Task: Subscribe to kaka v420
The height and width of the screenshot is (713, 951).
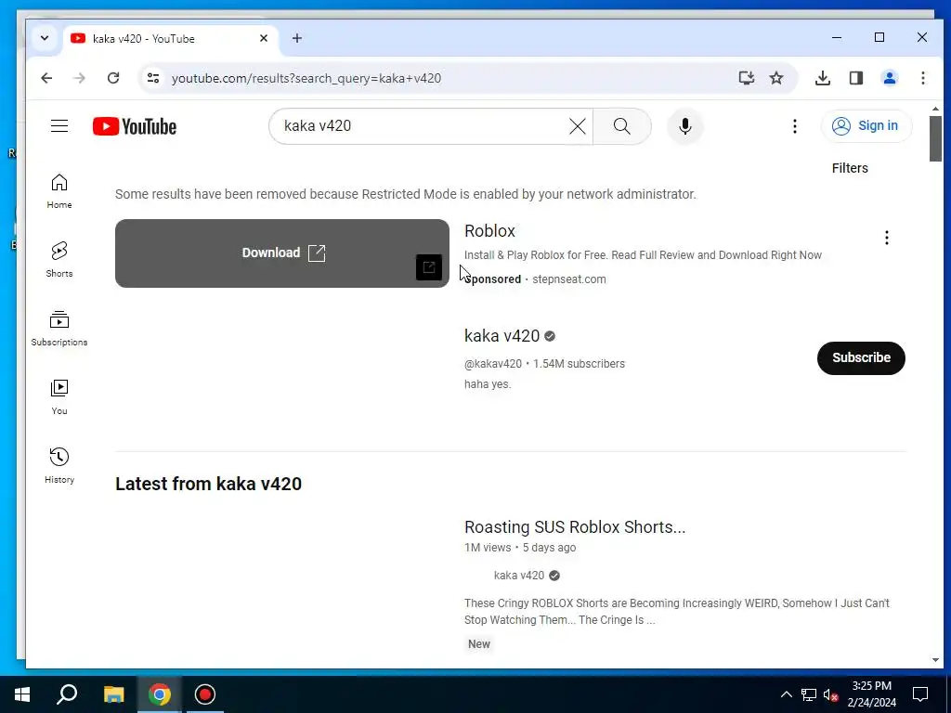Action: pyautogui.click(x=861, y=357)
